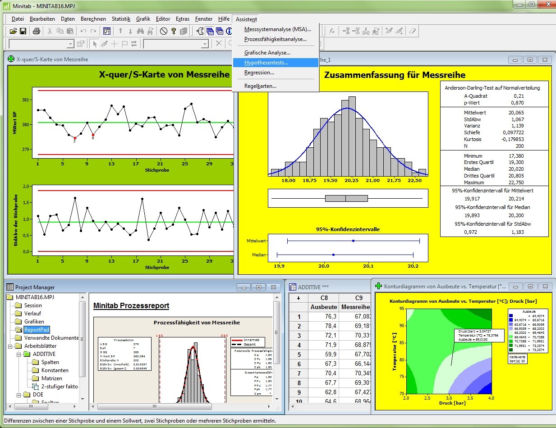Select Konstanten under ADDITIVE

55,370
